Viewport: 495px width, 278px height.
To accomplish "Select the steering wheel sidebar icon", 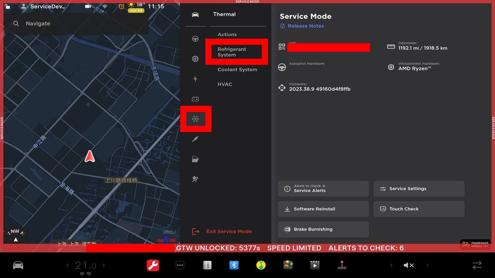I will 195,39.
